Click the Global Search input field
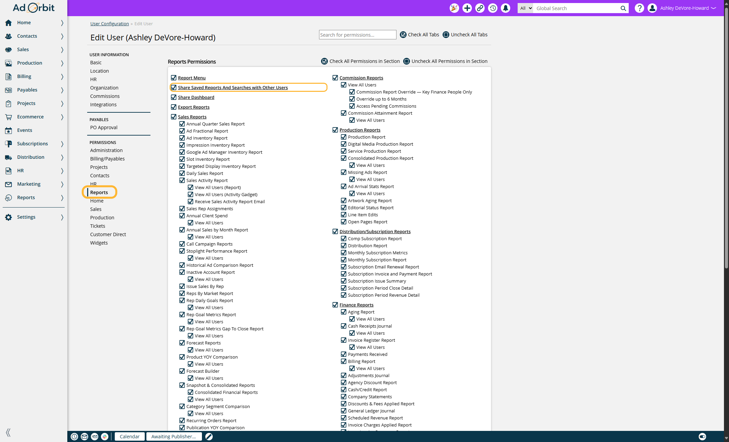The image size is (729, 442). (x=577, y=8)
